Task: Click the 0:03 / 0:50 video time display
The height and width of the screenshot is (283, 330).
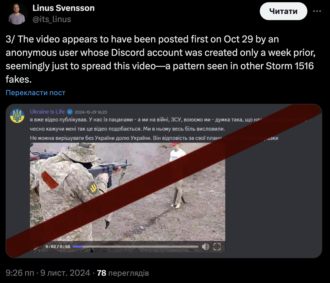Action: click(x=58, y=247)
